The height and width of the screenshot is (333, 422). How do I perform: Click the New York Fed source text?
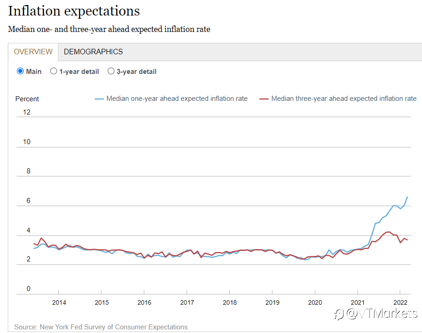(x=101, y=327)
